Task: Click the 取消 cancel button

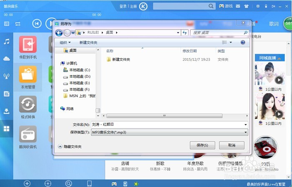Action: (232, 145)
